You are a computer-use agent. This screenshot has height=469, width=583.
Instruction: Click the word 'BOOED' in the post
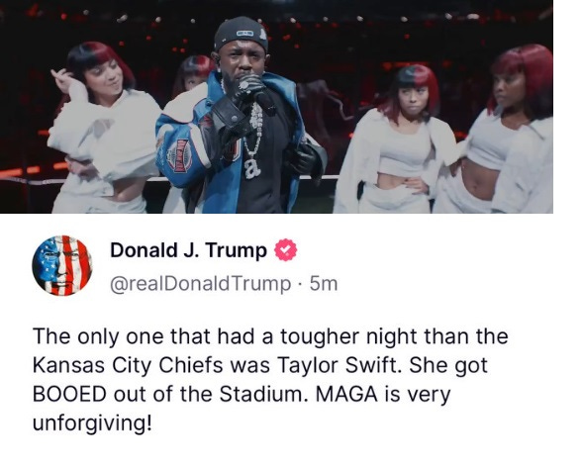pyautogui.click(x=69, y=394)
